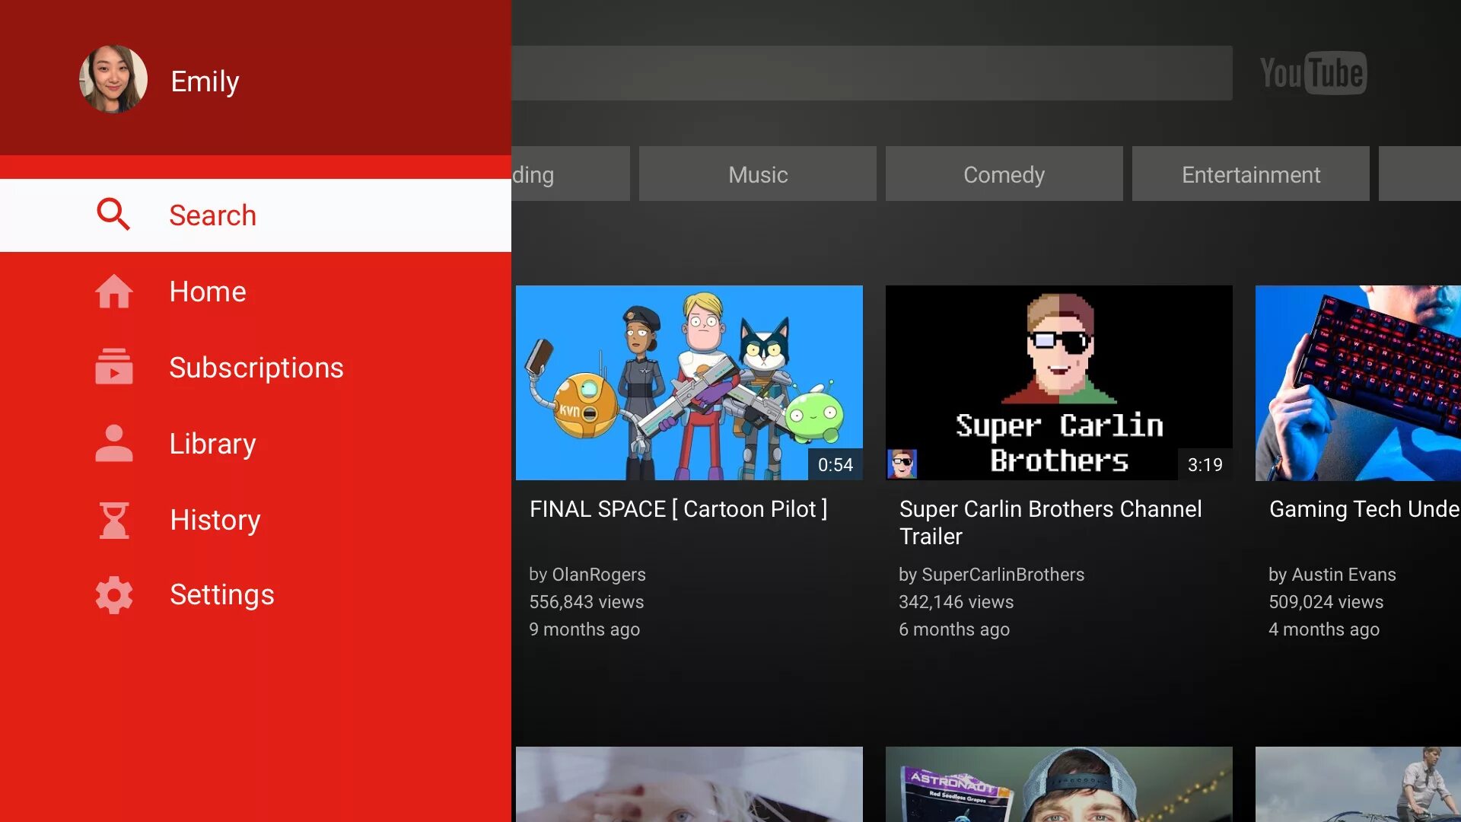The height and width of the screenshot is (822, 1461).
Task: Click the Search menu item
Action: pyautogui.click(x=256, y=215)
